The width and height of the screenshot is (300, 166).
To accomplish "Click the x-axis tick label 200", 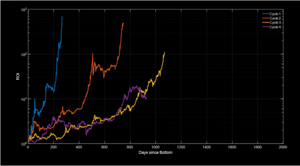I will 53,147.
